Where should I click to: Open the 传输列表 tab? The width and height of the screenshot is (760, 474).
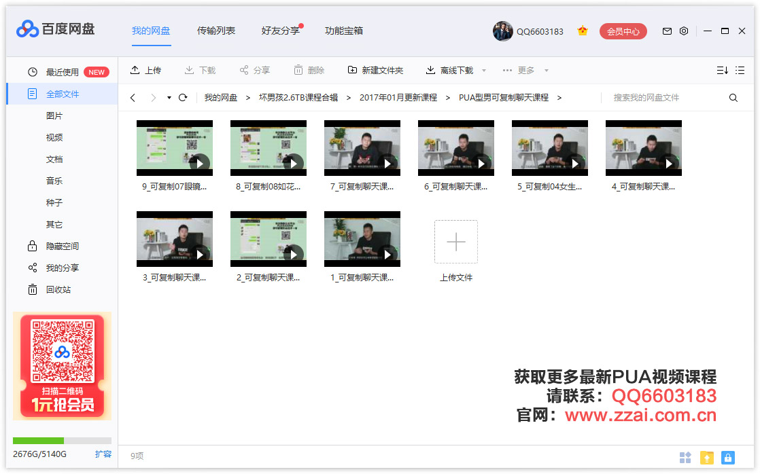[216, 31]
